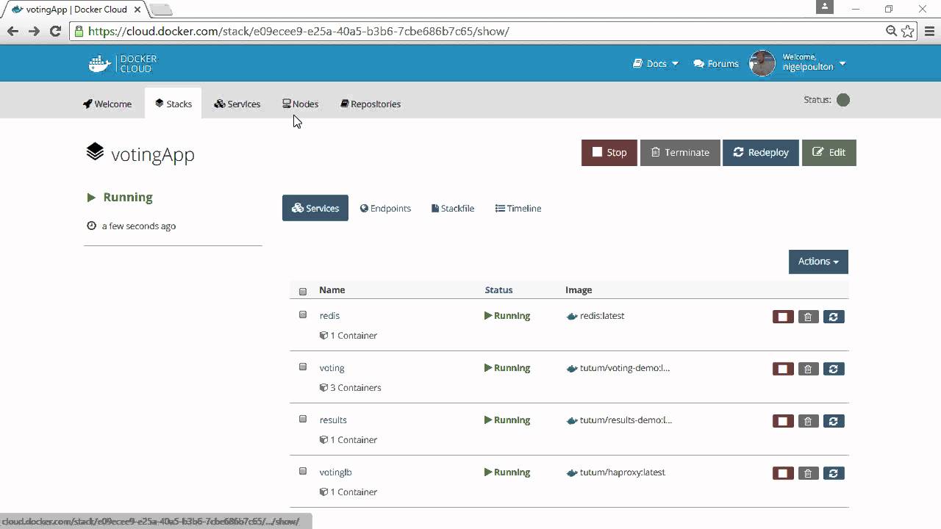Go to the Welcome tab

(107, 104)
